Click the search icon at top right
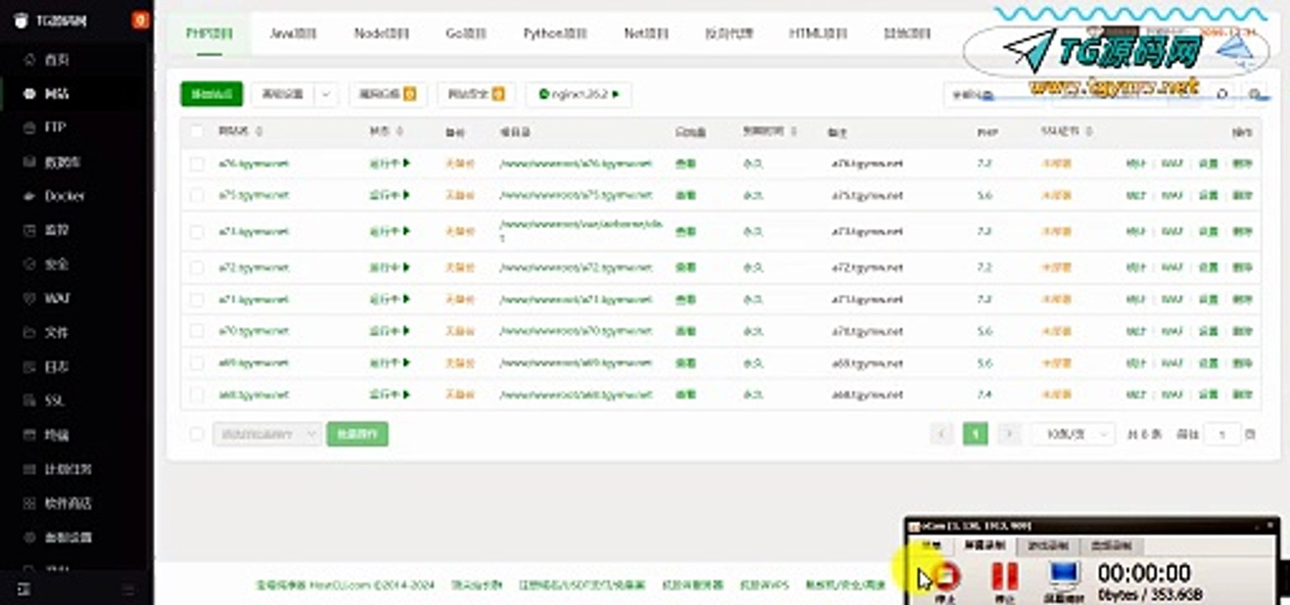 coord(1255,95)
